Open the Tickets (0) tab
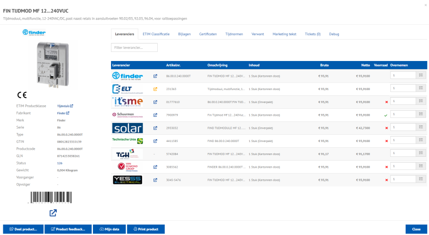Screen dimensions: 429x235 point(312,34)
